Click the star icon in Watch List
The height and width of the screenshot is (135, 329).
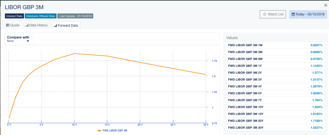[x=265, y=14]
